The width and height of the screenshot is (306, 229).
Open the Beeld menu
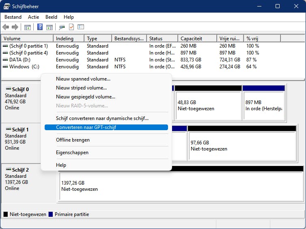(x=51, y=17)
